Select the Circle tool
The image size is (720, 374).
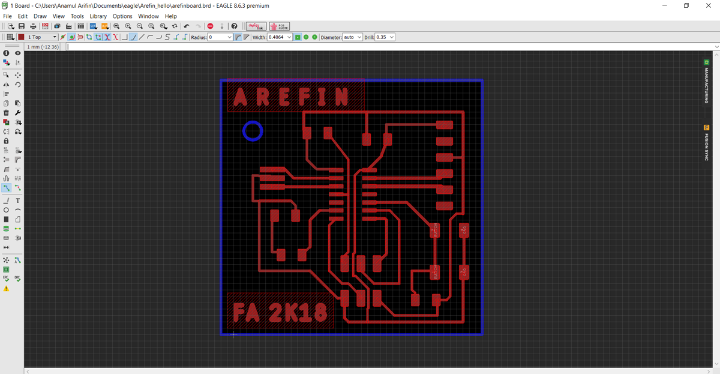(6, 210)
